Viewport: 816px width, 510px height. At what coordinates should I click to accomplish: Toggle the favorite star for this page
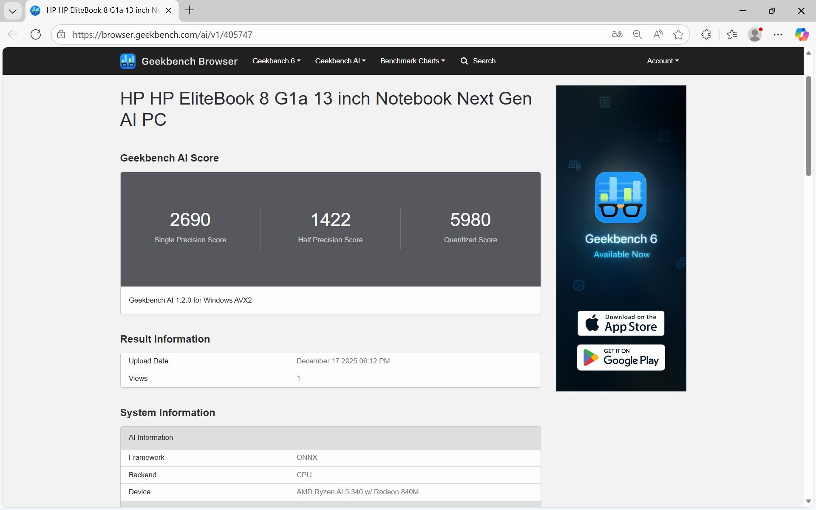click(x=678, y=34)
